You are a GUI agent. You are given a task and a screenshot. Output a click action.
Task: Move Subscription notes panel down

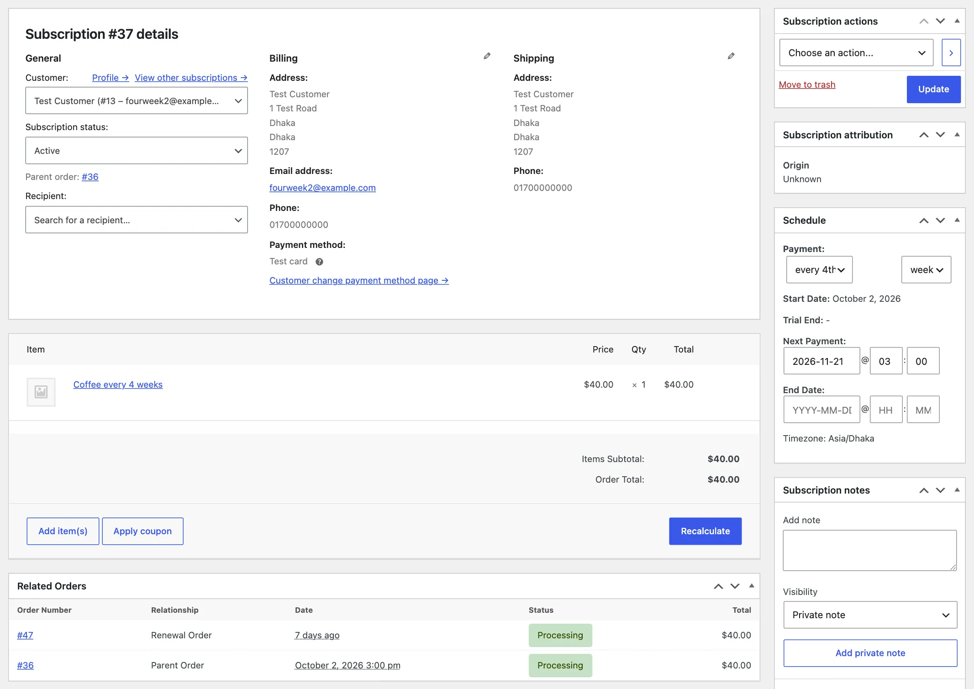tap(940, 490)
